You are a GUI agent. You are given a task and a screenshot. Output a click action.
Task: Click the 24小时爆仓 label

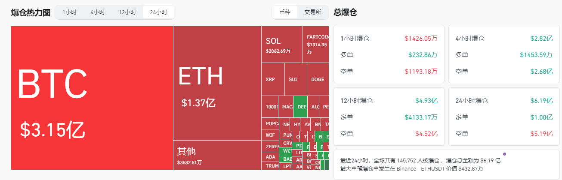[x=472, y=101]
